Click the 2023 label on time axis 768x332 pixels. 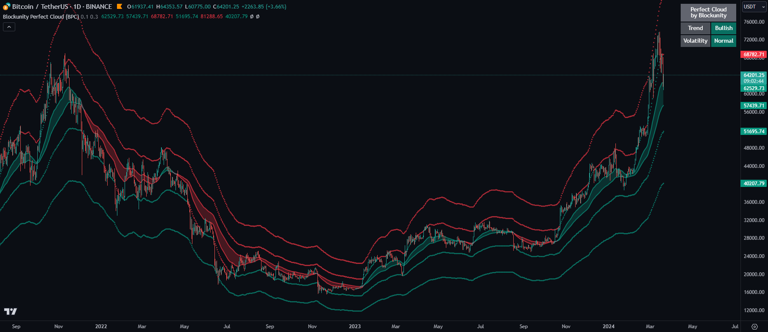pyautogui.click(x=354, y=327)
